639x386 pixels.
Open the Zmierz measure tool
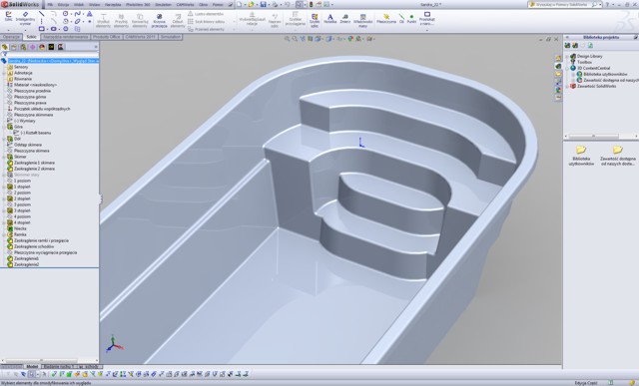pyautogui.click(x=345, y=19)
